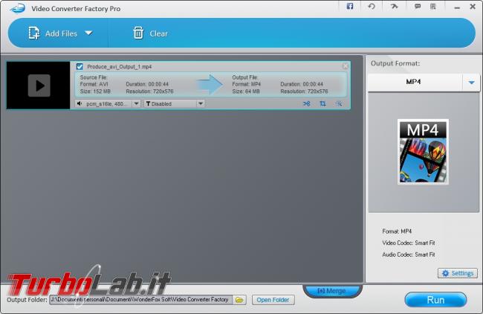Click the crop video icon
Image resolution: width=483 pixels, height=314 pixels.
coord(322,103)
